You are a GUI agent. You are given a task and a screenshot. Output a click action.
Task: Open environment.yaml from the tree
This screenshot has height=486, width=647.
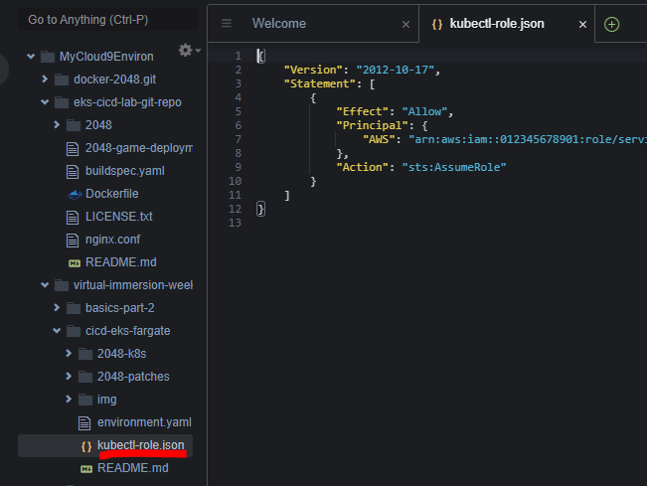[x=144, y=422]
